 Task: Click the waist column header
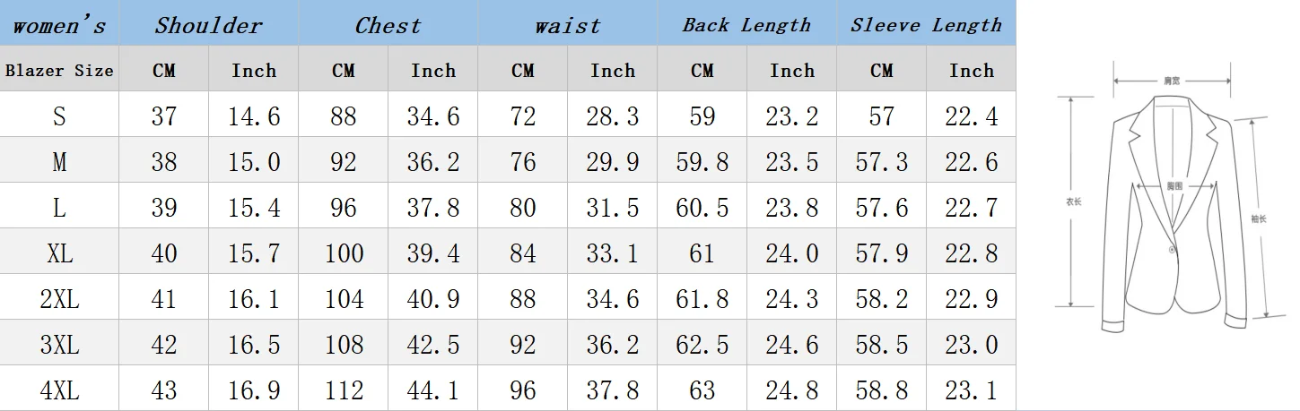[567, 25]
